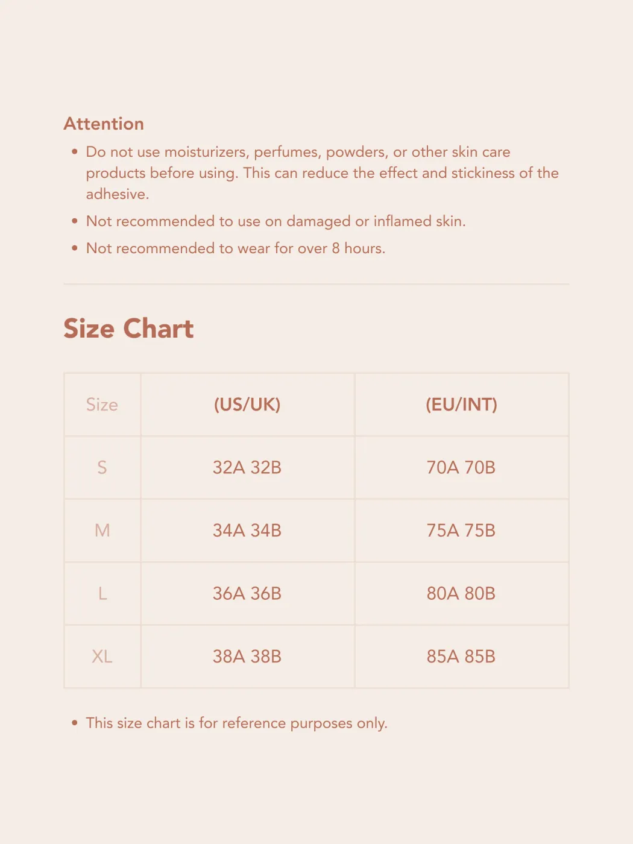This screenshot has height=844, width=633.
Task: Click the 85A 85B cell
Action: click(461, 657)
